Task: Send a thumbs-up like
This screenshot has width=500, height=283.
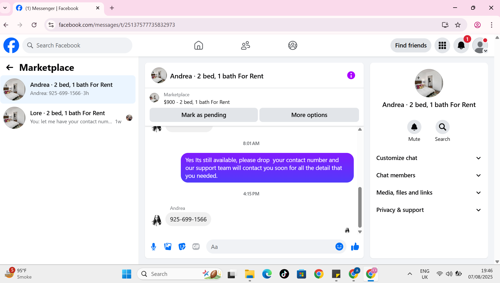Action: 355,247
